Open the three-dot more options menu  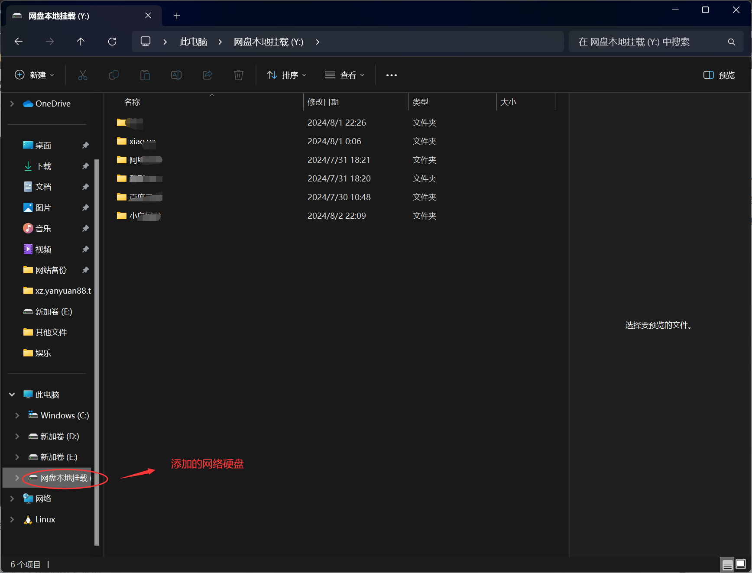(391, 75)
